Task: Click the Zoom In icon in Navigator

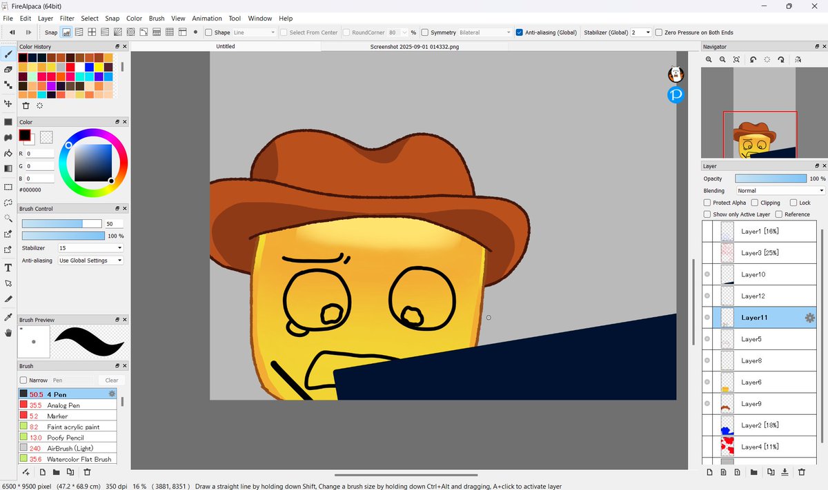Action: 709,60
